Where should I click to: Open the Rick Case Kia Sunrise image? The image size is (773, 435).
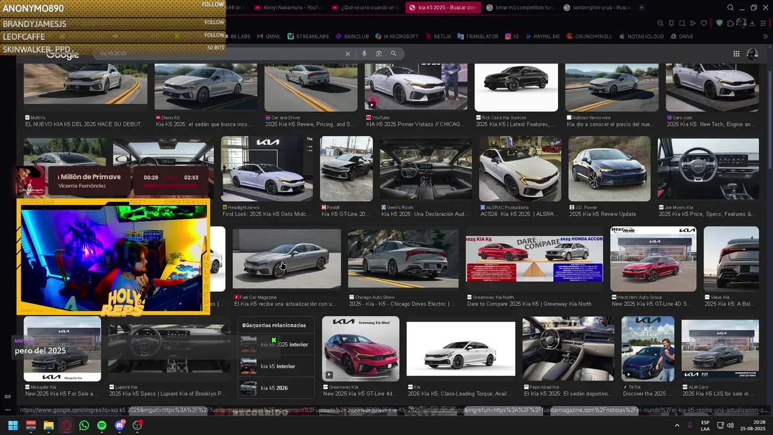pyautogui.click(x=516, y=87)
